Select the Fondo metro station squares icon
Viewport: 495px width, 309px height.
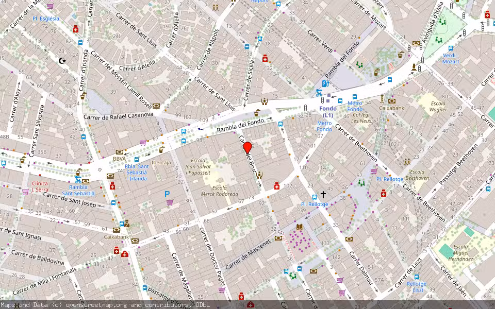pos(328,98)
